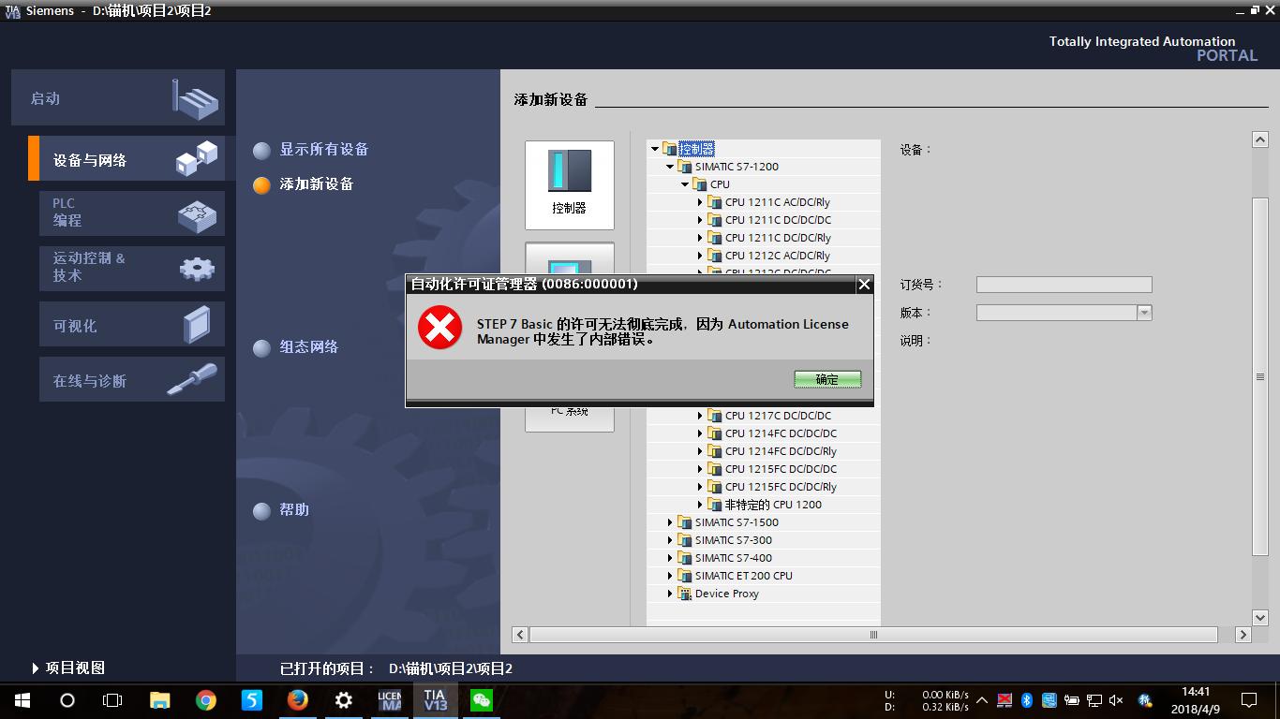
Task: Select CPU 1215FC DC/DC/DC in the tree
Action: [781, 469]
